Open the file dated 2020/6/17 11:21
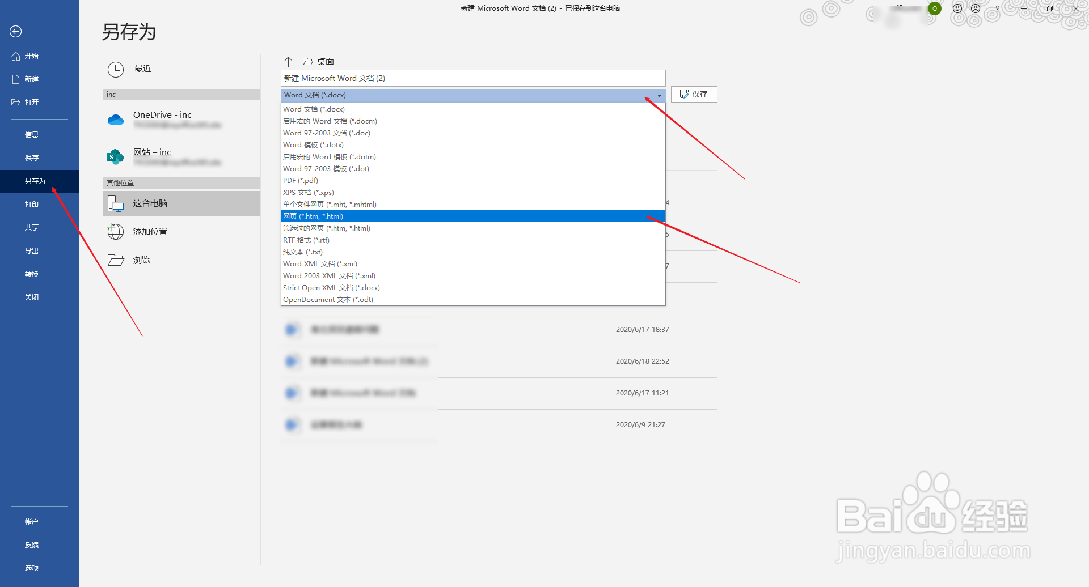 pyautogui.click(x=499, y=393)
